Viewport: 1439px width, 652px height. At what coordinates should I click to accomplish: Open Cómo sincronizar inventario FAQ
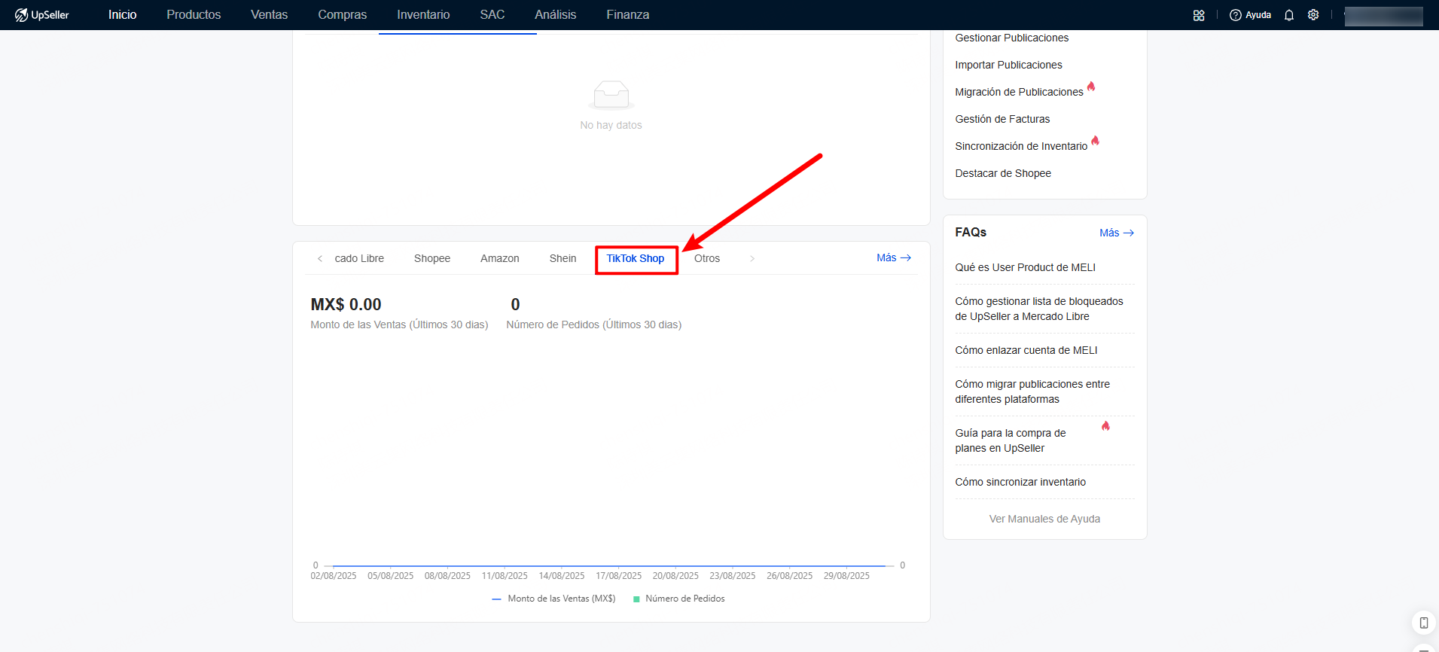pos(1020,482)
